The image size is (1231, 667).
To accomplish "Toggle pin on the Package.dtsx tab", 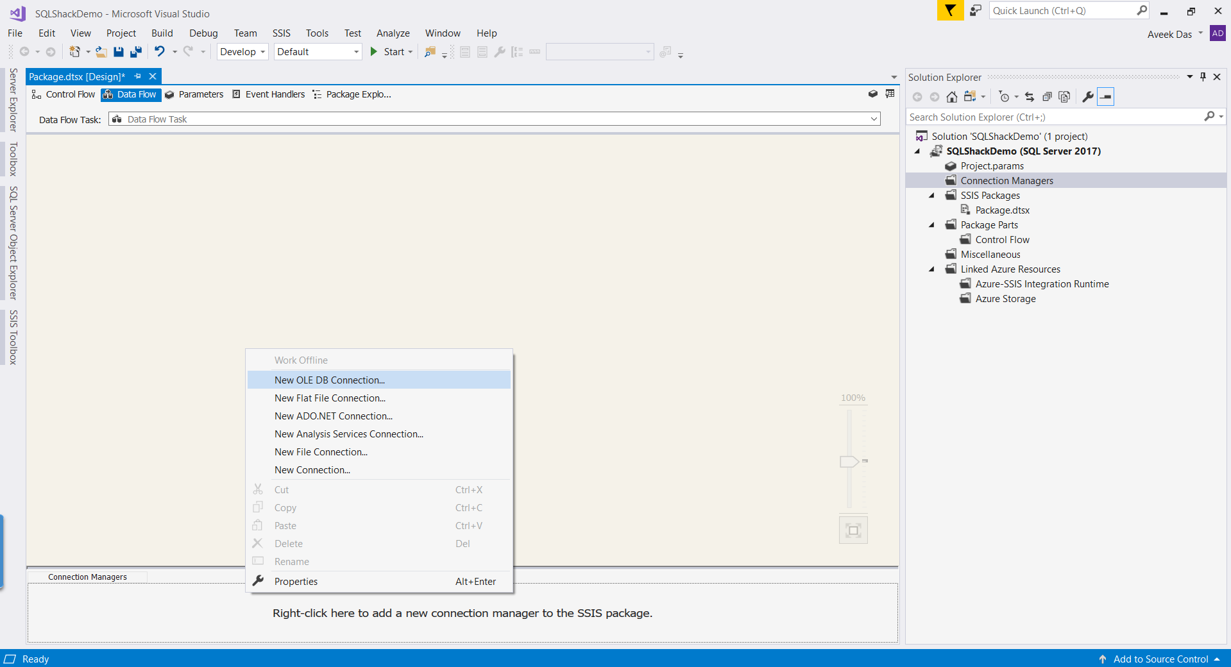I will point(138,76).
